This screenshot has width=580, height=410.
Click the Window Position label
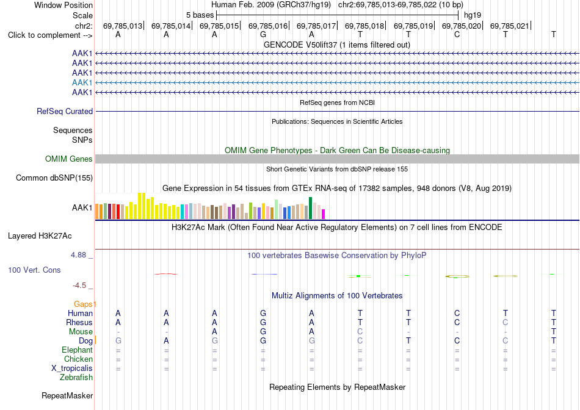coord(63,5)
